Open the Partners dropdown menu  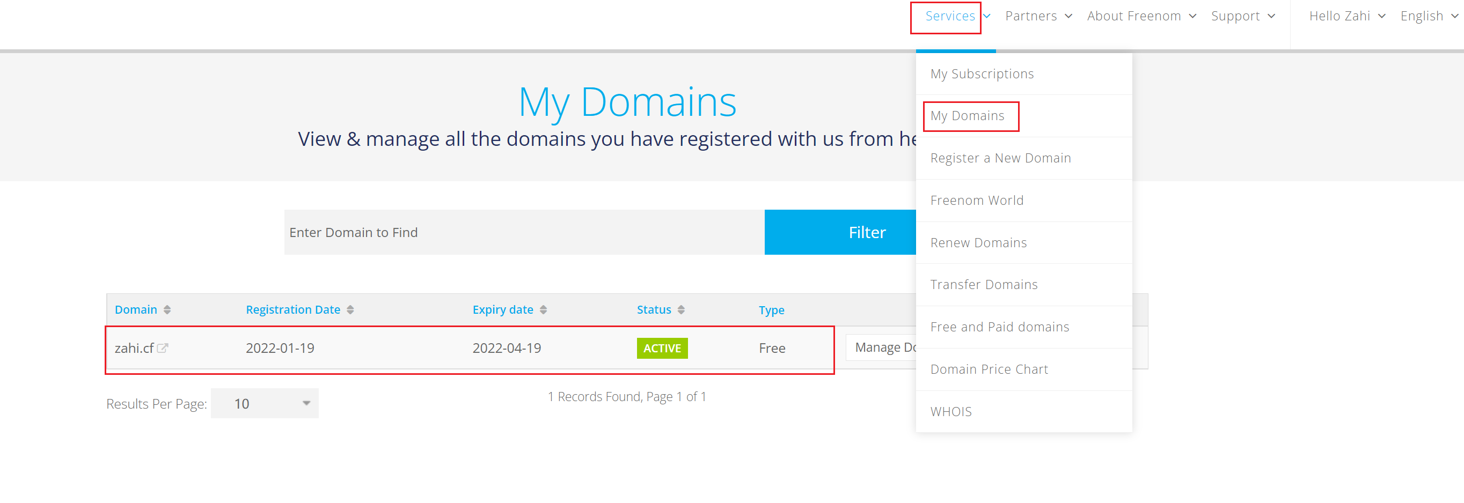tap(1038, 17)
